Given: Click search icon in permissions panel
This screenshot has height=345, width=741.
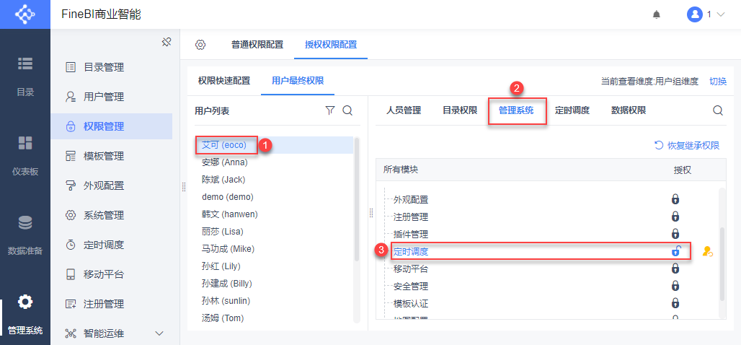Looking at the screenshot, I should click(x=718, y=110).
